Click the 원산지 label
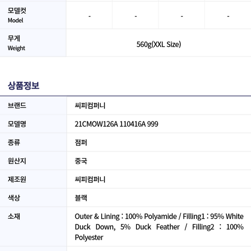This screenshot has width=251, height=251. pyautogui.click(x=17, y=161)
